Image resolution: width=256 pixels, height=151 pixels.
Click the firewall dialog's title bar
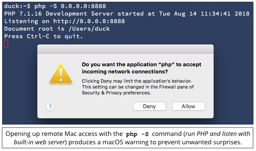click(125, 49)
